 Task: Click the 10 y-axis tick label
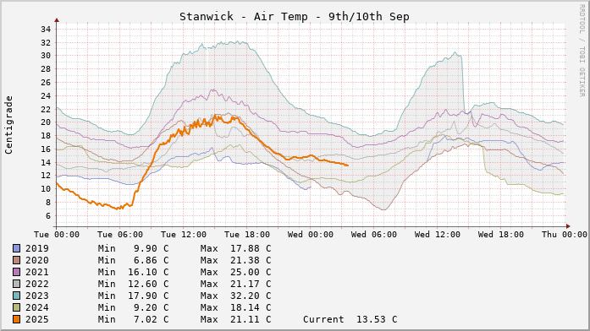coord(46,189)
